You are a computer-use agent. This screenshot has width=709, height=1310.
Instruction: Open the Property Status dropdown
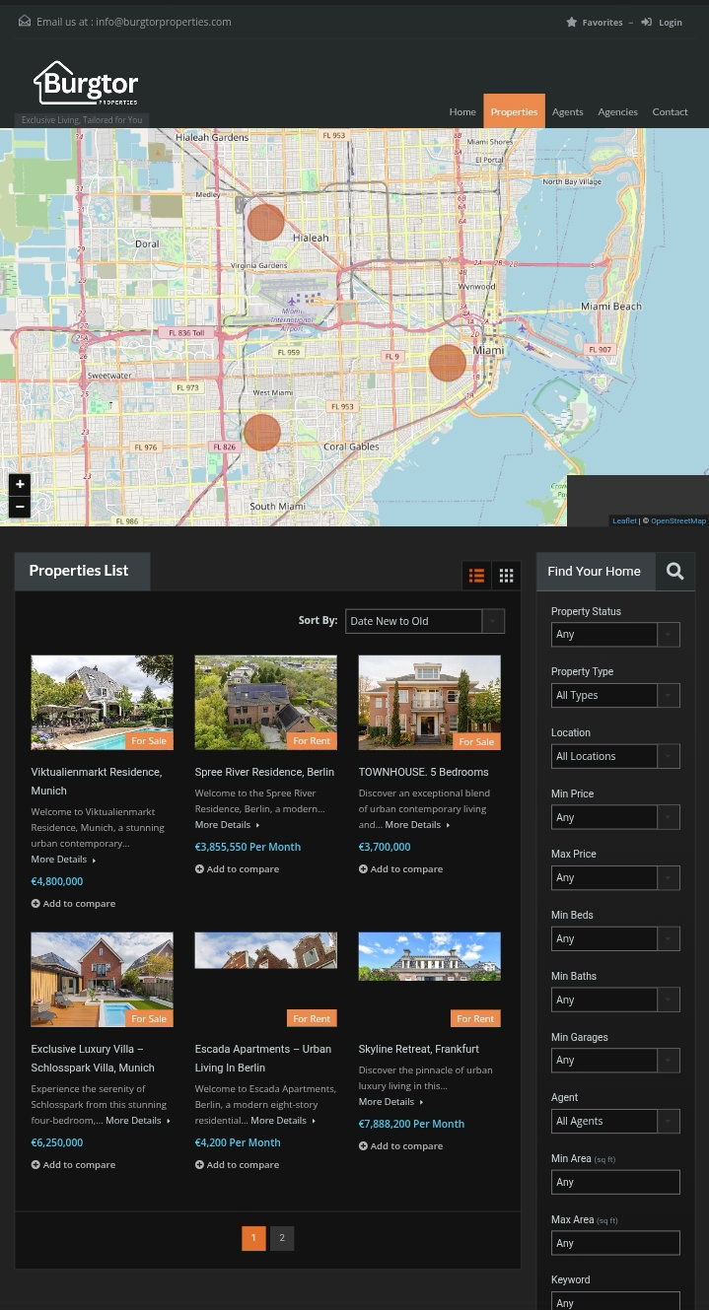615,634
